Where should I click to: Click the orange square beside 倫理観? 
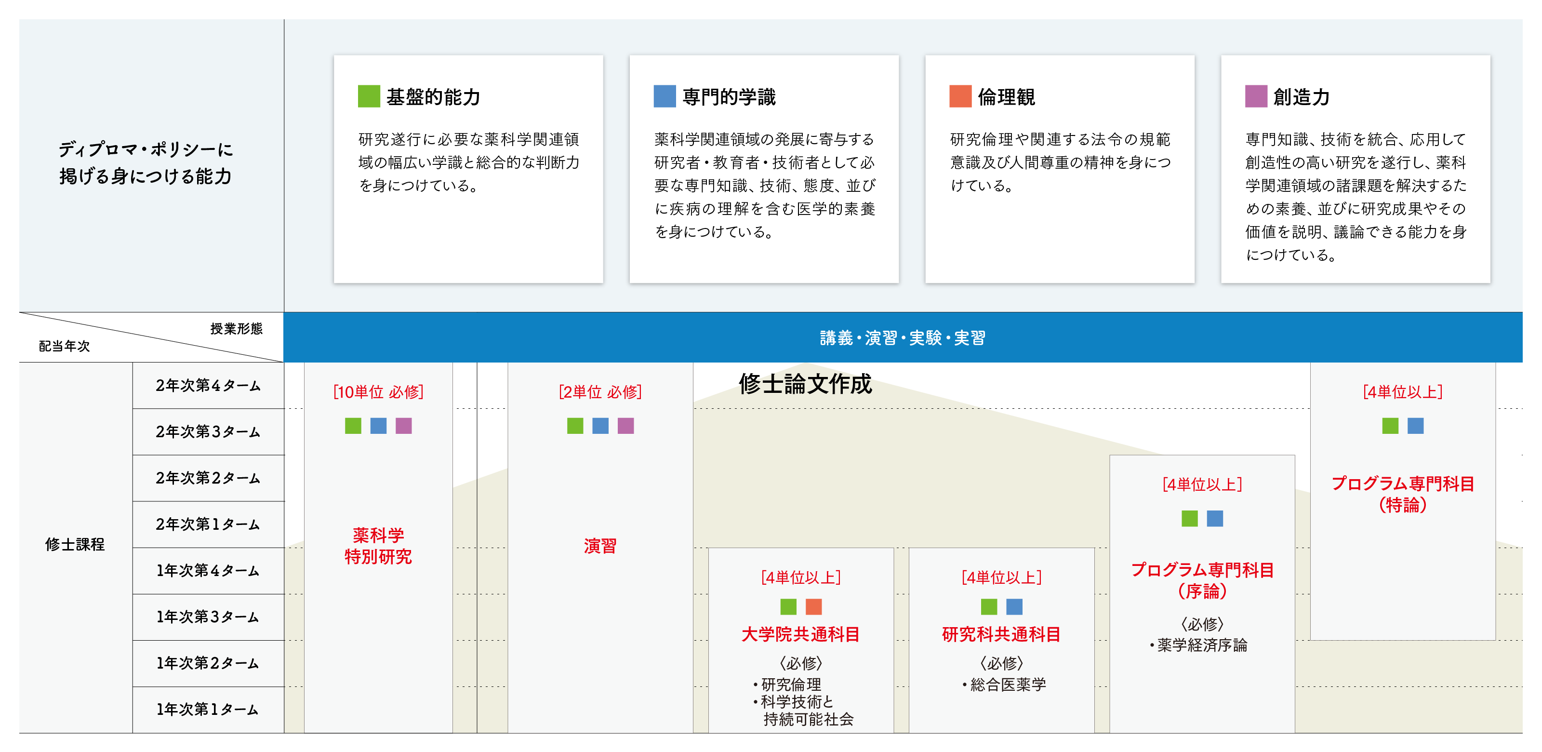(x=960, y=96)
